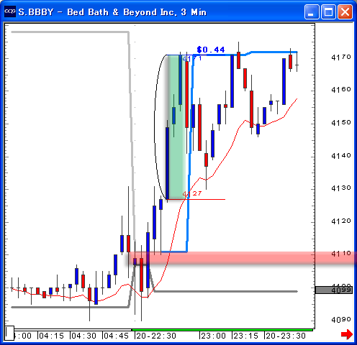This screenshot has height=345, width=357.
Task: Click the 4090 price scale label
Action: coord(341,320)
